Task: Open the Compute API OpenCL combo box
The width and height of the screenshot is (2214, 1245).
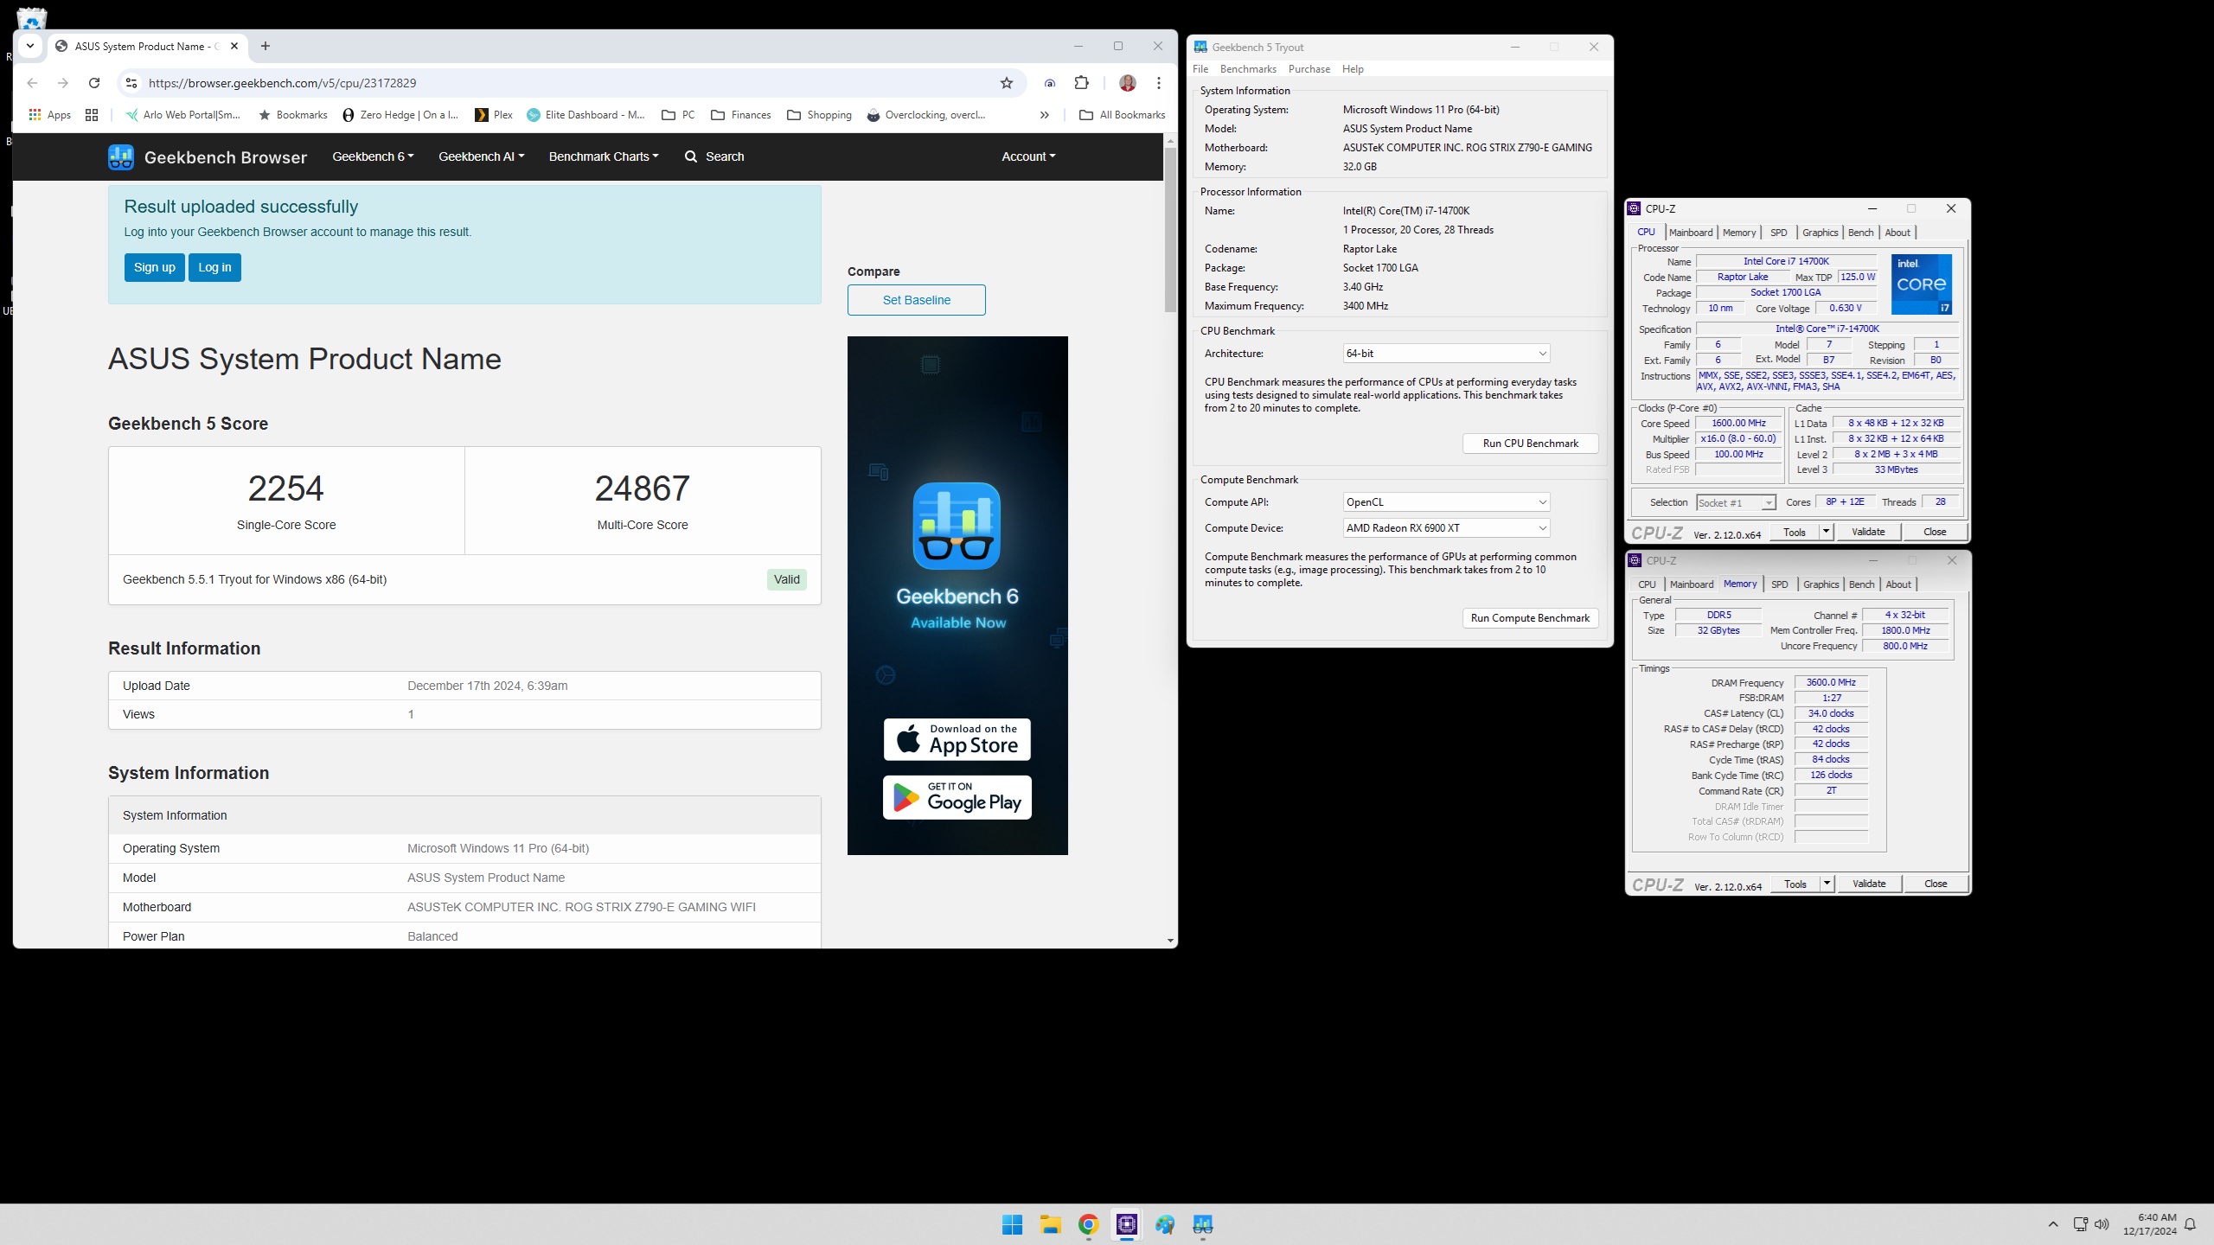Action: [1446, 502]
